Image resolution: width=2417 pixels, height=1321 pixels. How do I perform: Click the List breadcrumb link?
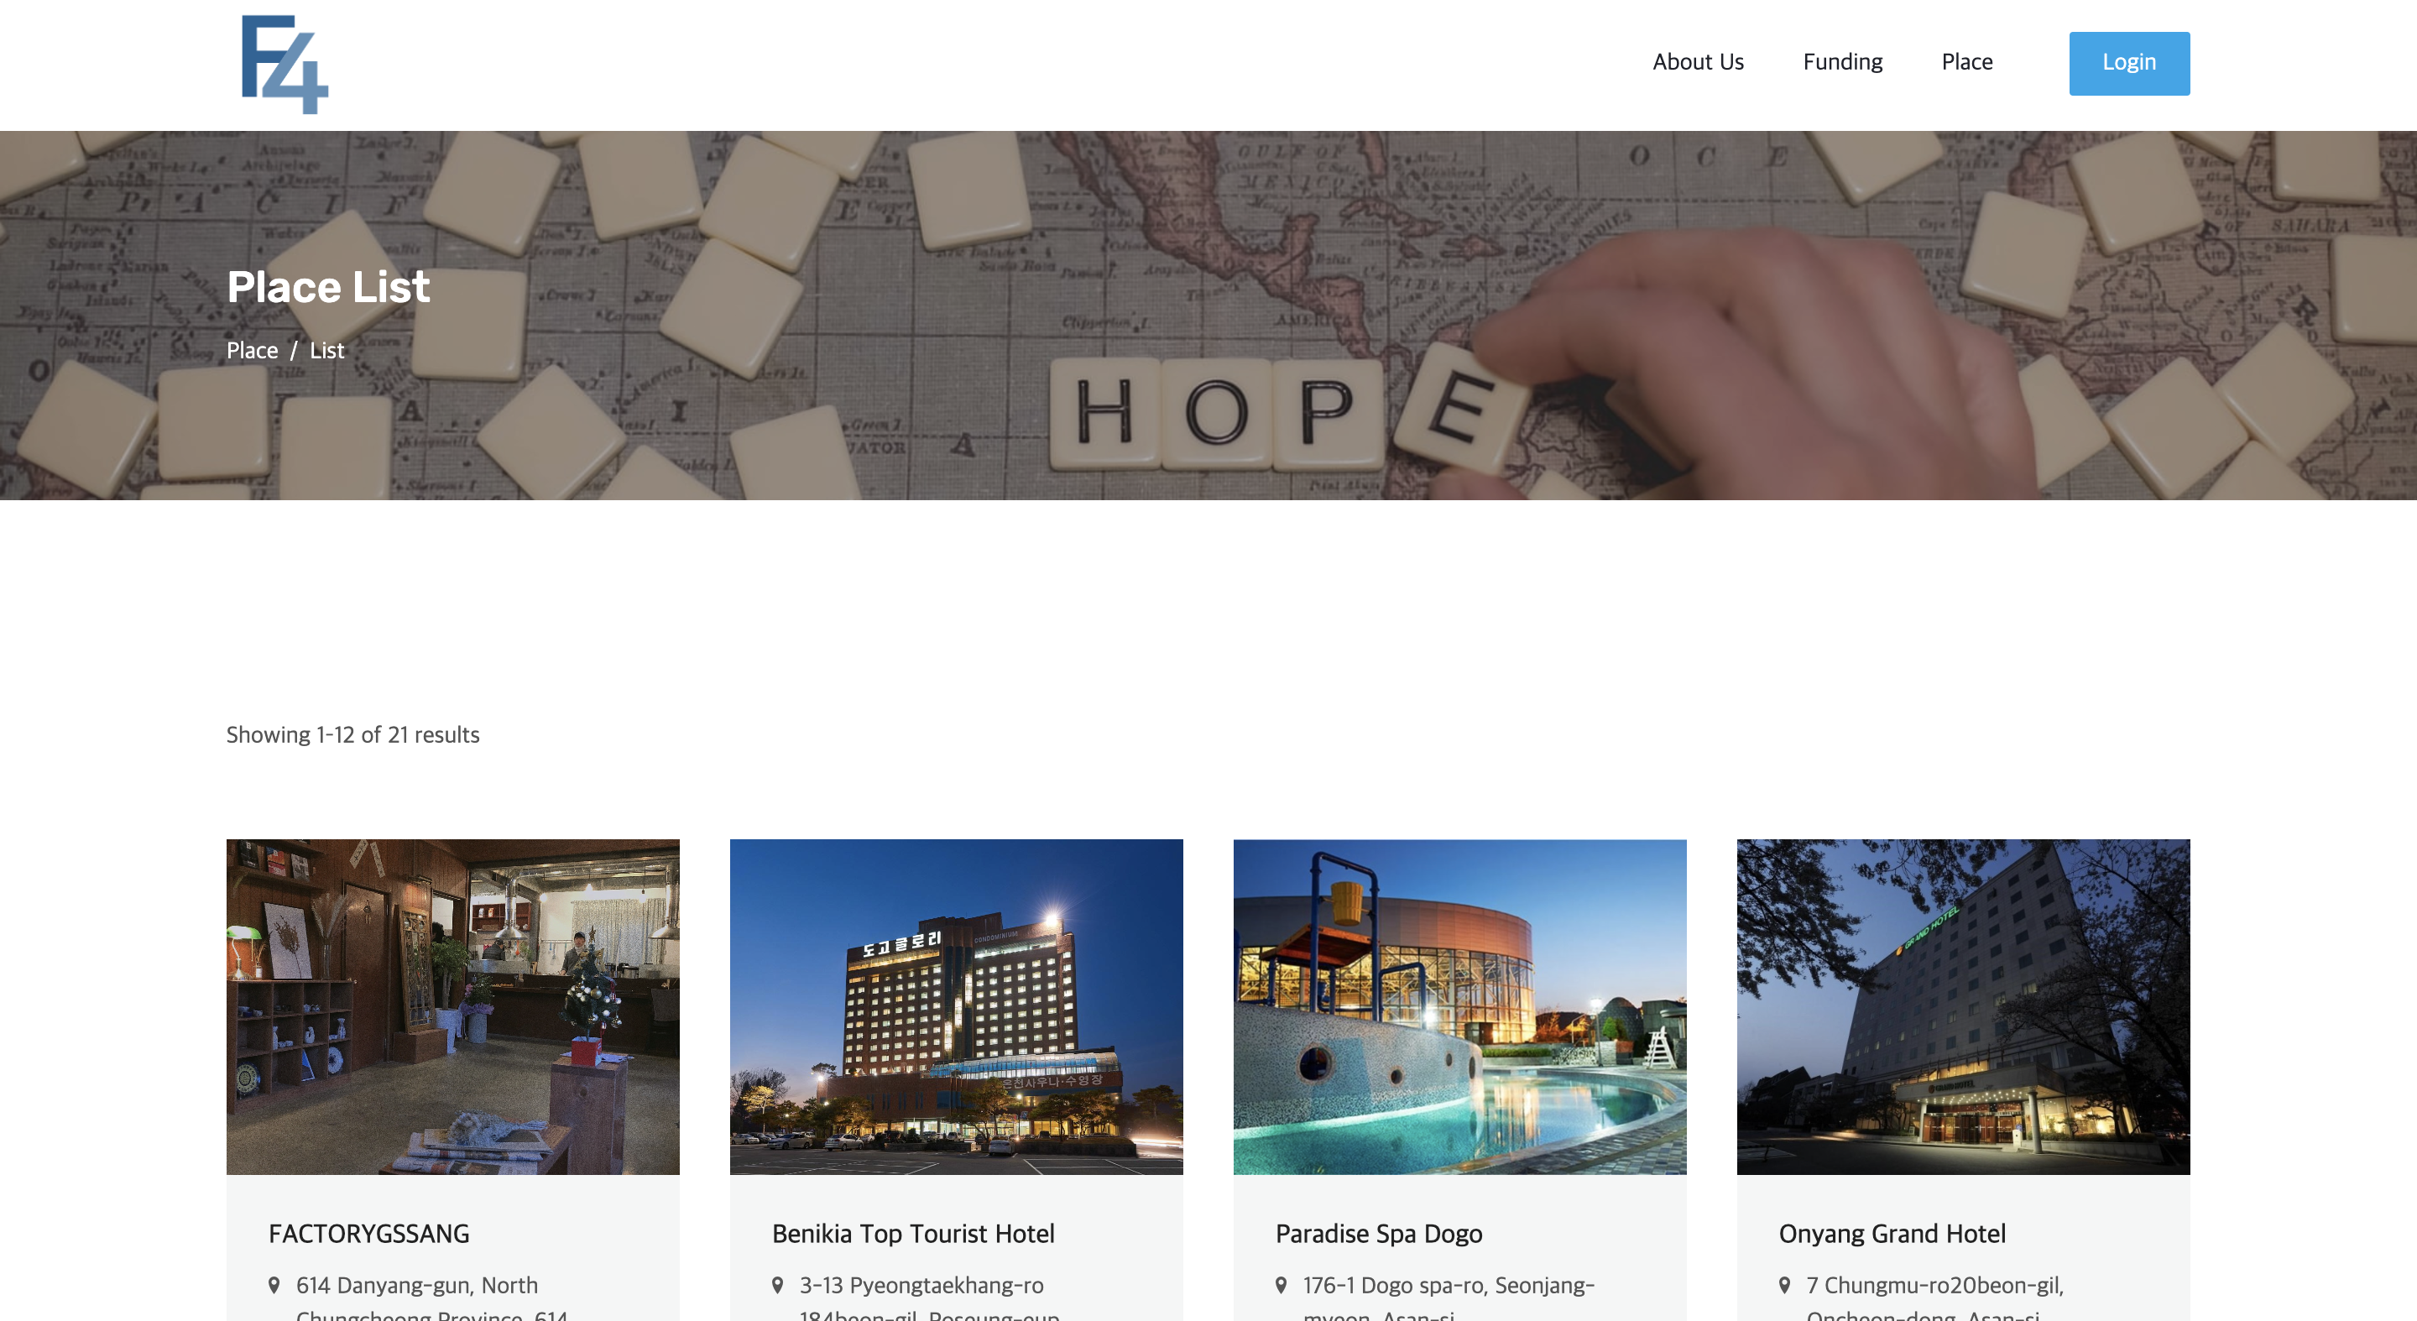[x=326, y=350]
